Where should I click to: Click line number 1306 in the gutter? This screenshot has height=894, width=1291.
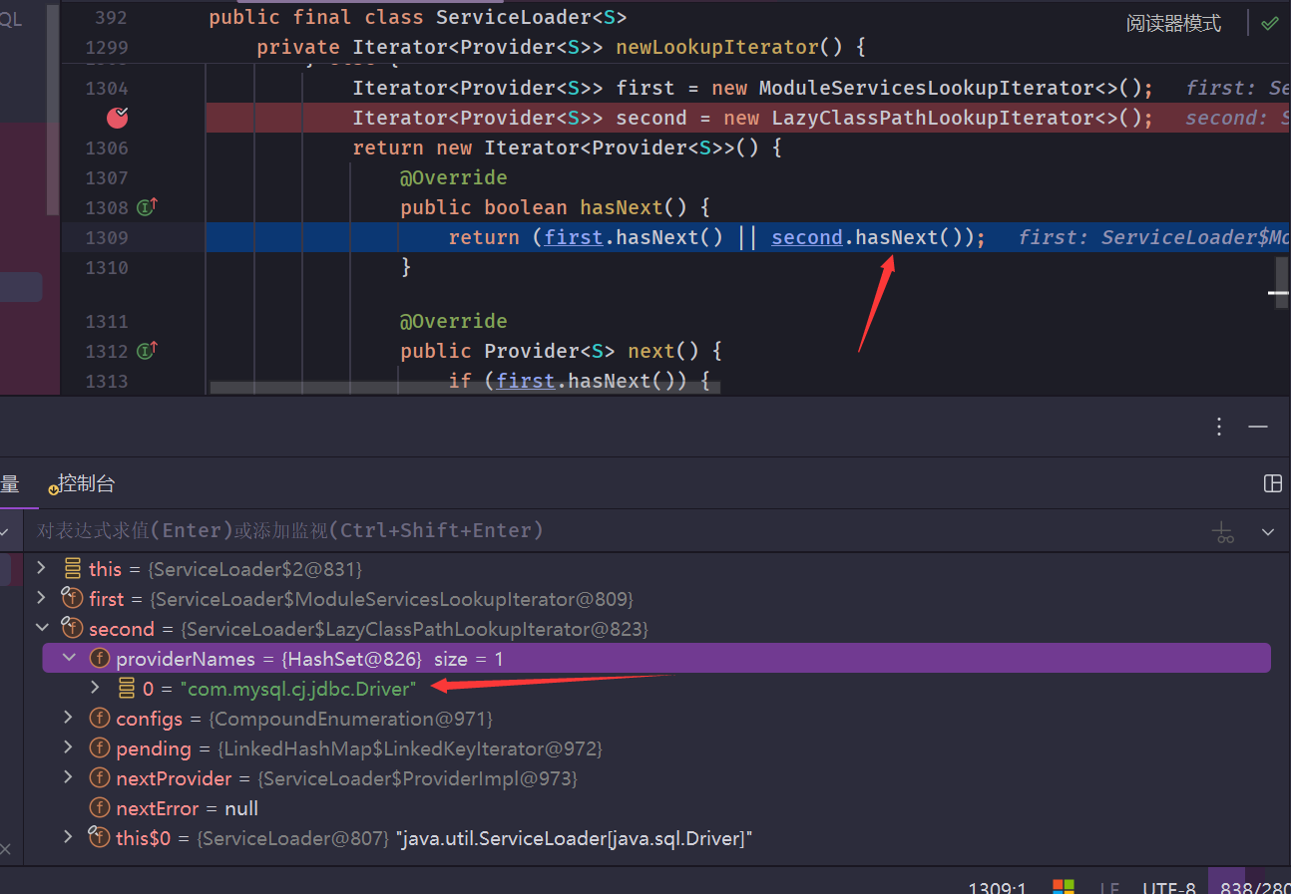point(107,148)
